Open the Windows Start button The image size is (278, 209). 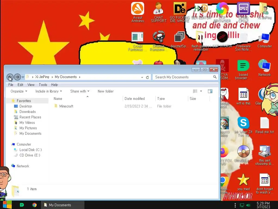tap(7, 205)
